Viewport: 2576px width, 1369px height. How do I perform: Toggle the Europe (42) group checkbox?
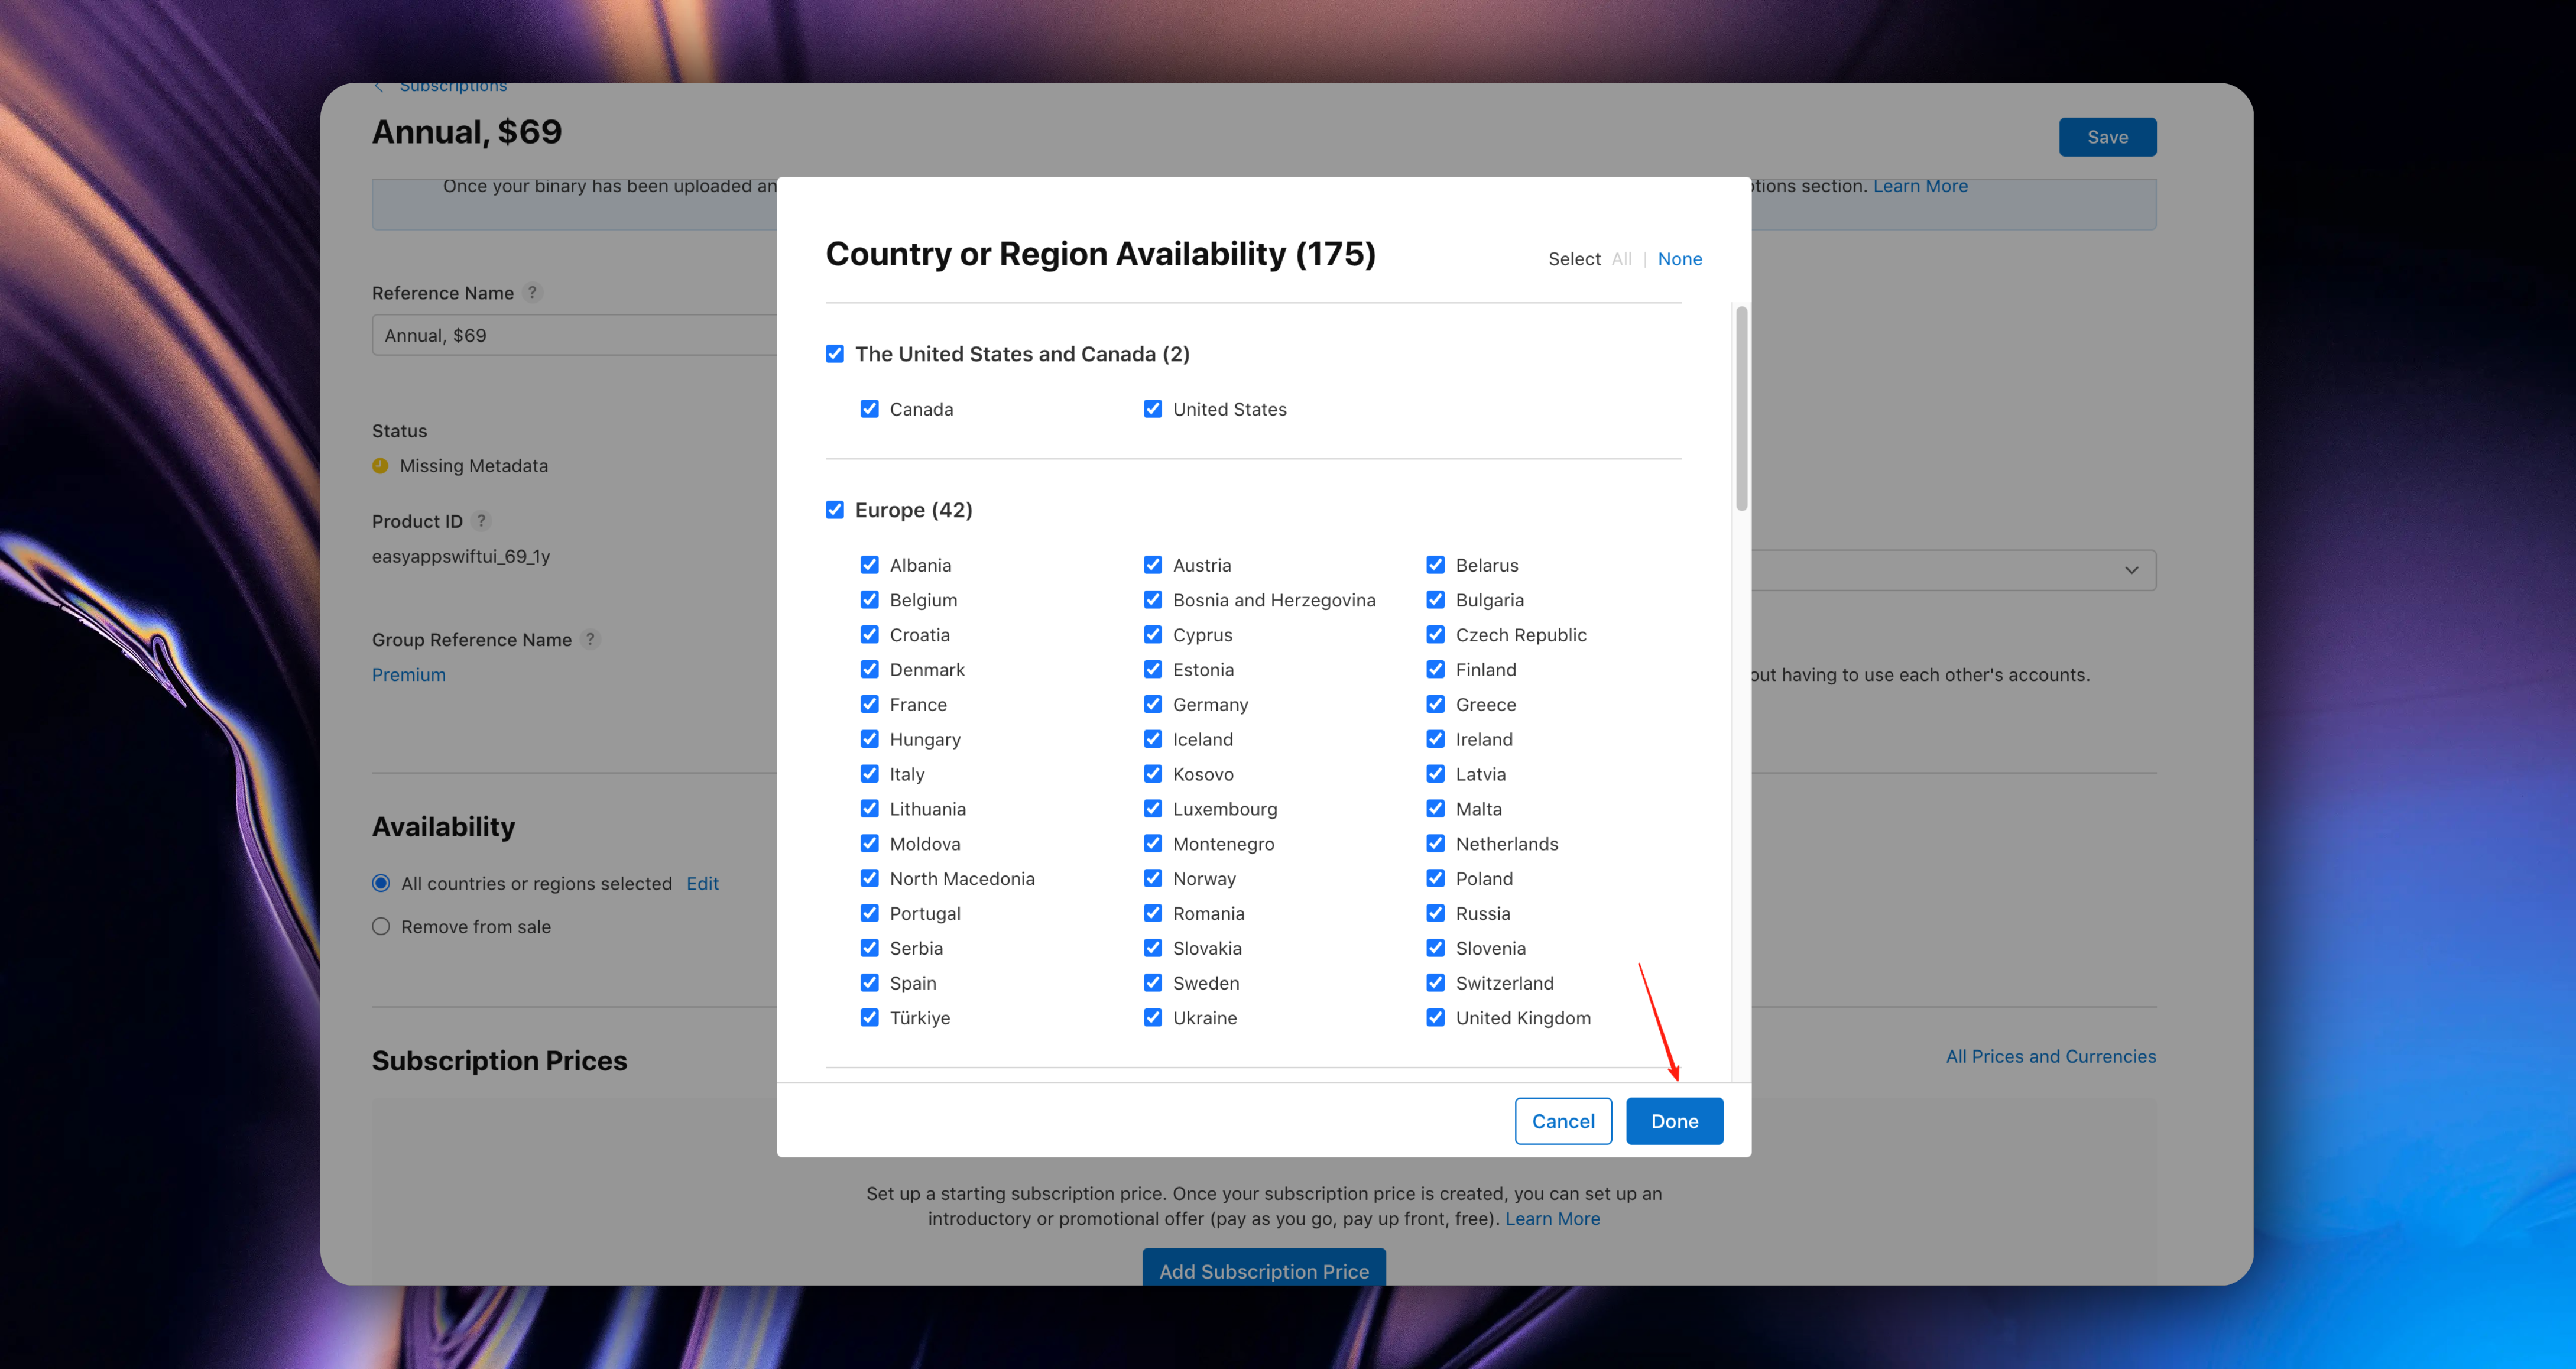834,509
